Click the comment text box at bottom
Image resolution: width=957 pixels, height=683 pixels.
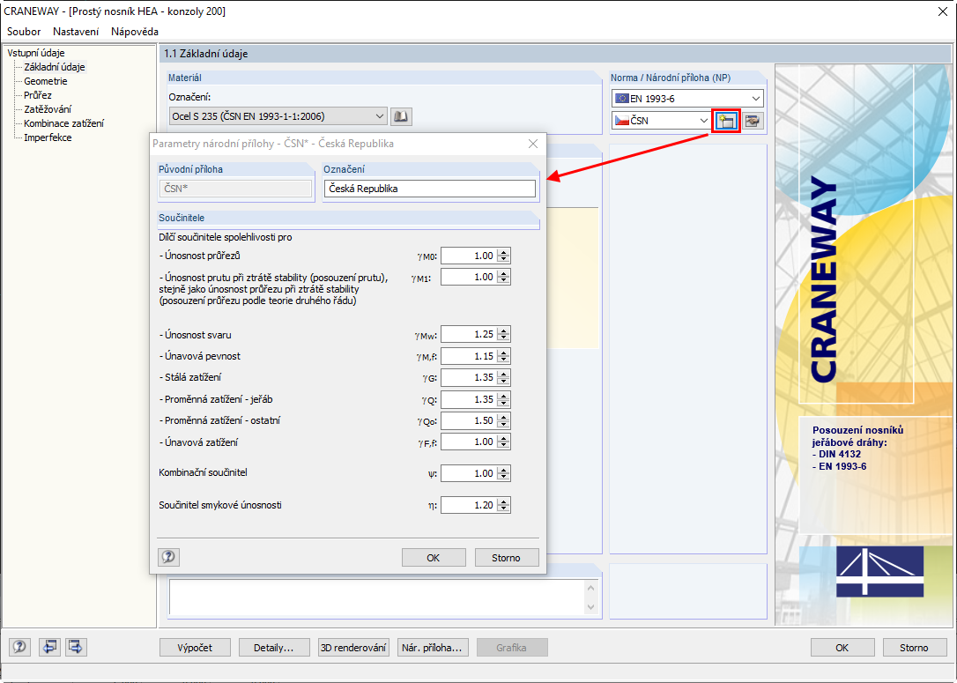pos(376,597)
